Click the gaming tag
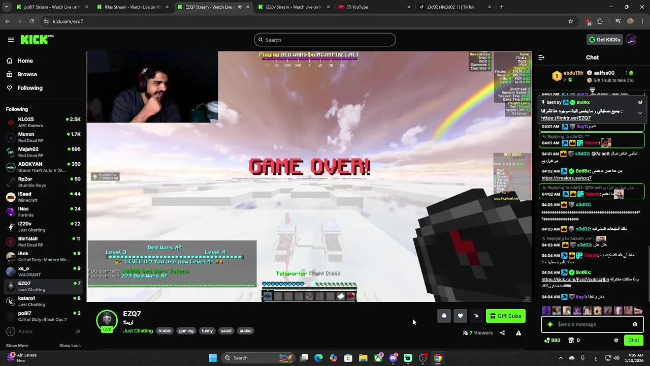The height and width of the screenshot is (366, 650). pyautogui.click(x=186, y=331)
